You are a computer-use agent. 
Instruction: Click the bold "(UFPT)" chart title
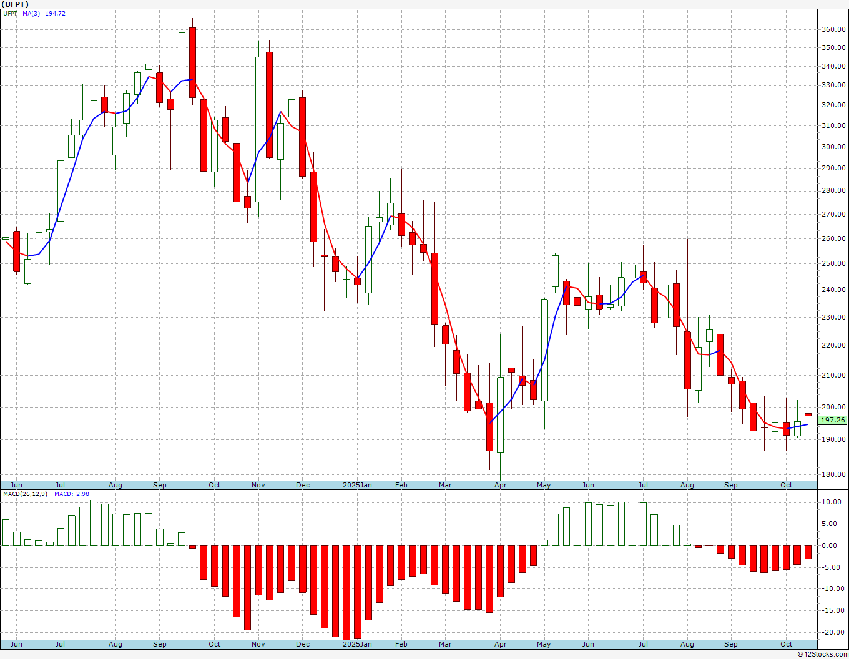pyautogui.click(x=16, y=4)
